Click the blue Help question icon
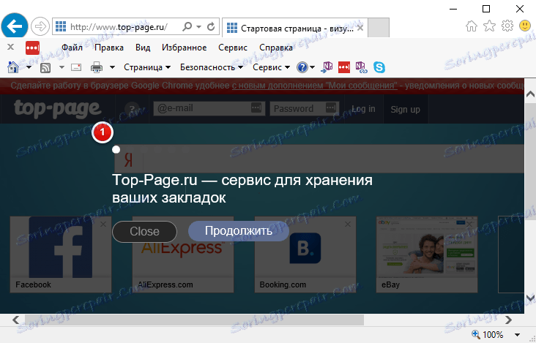Viewport: 536px width, 343px height. click(302, 67)
